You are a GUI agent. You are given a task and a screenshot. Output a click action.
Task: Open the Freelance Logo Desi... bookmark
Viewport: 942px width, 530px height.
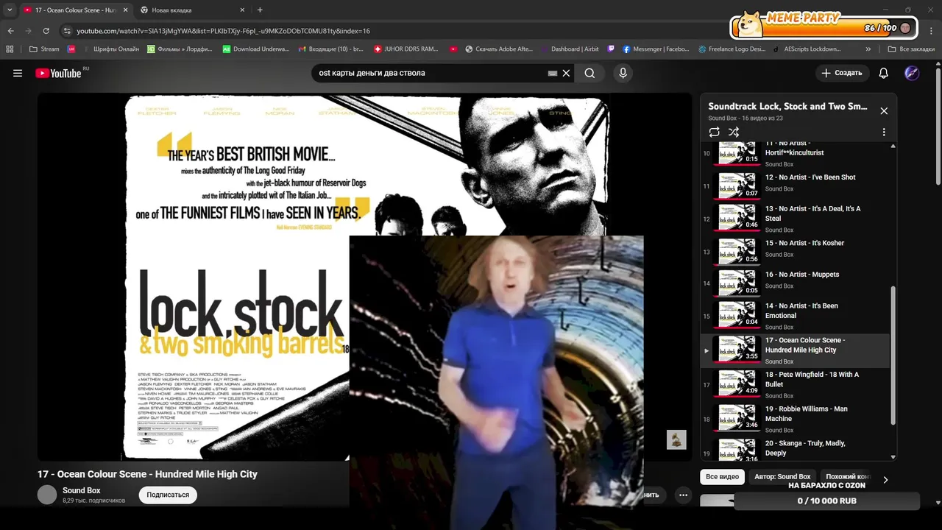732,49
